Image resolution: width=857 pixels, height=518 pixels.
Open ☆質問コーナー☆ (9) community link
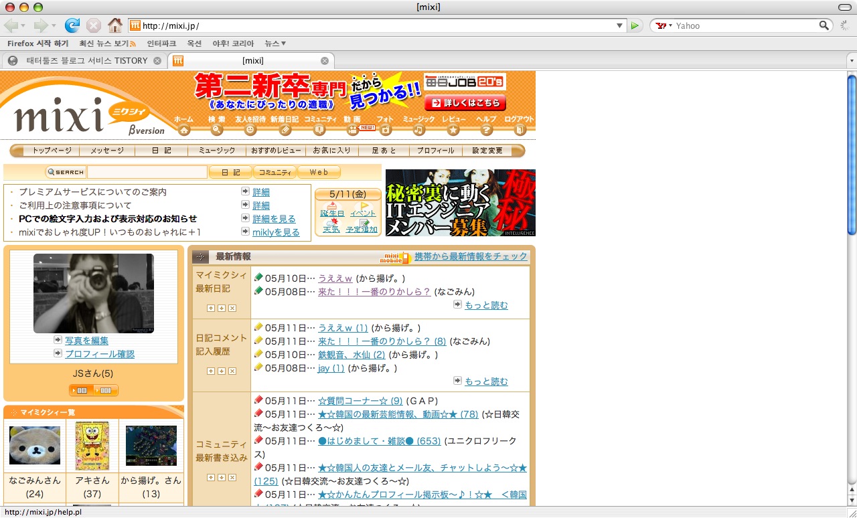[360, 400]
